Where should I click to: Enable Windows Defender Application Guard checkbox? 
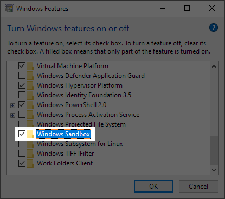[22, 76]
